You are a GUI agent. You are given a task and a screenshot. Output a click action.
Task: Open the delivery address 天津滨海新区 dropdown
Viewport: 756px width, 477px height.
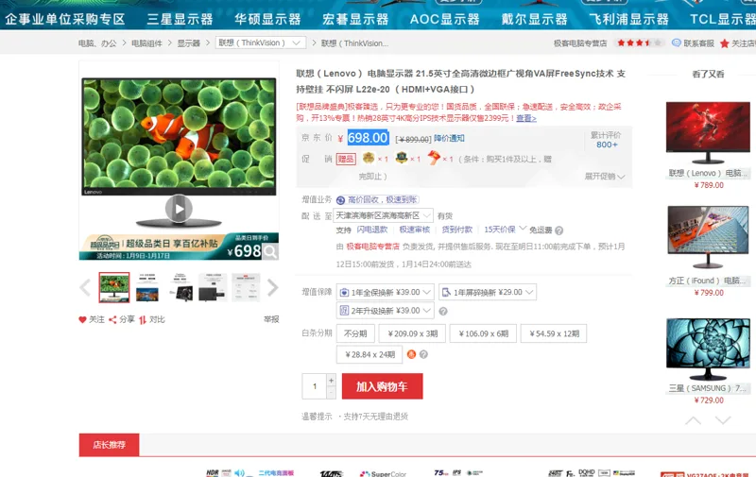click(385, 215)
